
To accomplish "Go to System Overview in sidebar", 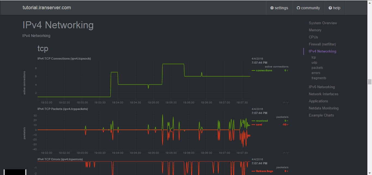I will click(x=323, y=23).
